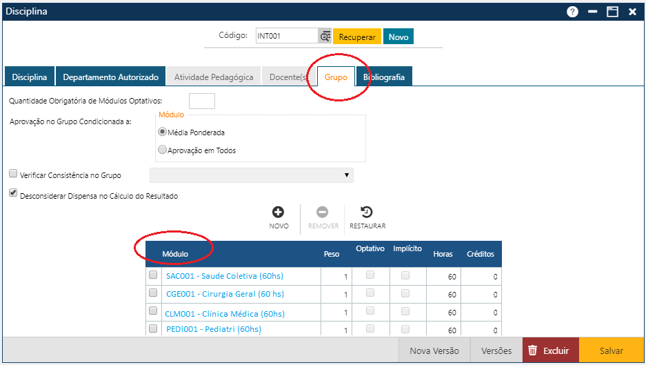
Task: Click the Salvar button
Action: pyautogui.click(x=611, y=351)
